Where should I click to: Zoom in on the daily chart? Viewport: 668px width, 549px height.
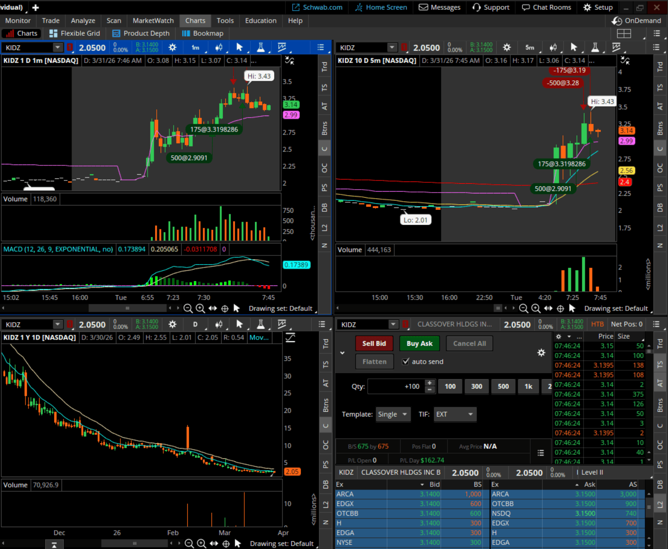(202, 544)
